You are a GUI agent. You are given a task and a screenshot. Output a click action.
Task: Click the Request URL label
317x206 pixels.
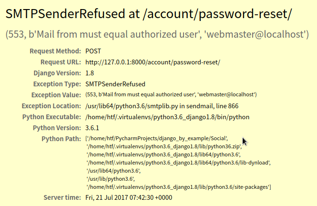click(61, 62)
